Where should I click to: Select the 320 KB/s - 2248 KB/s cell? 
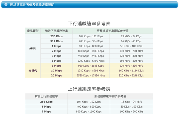(x=131, y=75)
